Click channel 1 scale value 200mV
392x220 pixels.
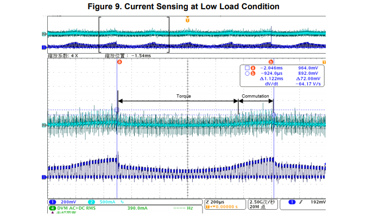(68, 202)
